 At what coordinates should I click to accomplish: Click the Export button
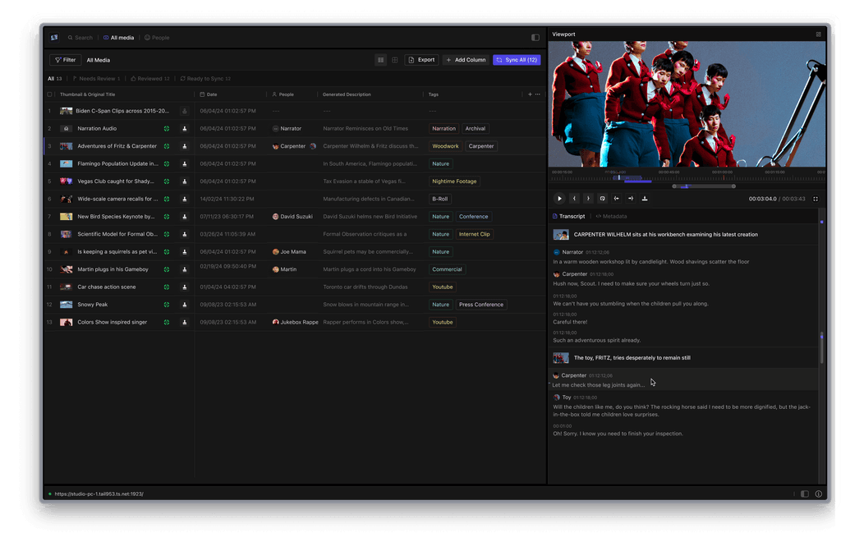(x=421, y=59)
